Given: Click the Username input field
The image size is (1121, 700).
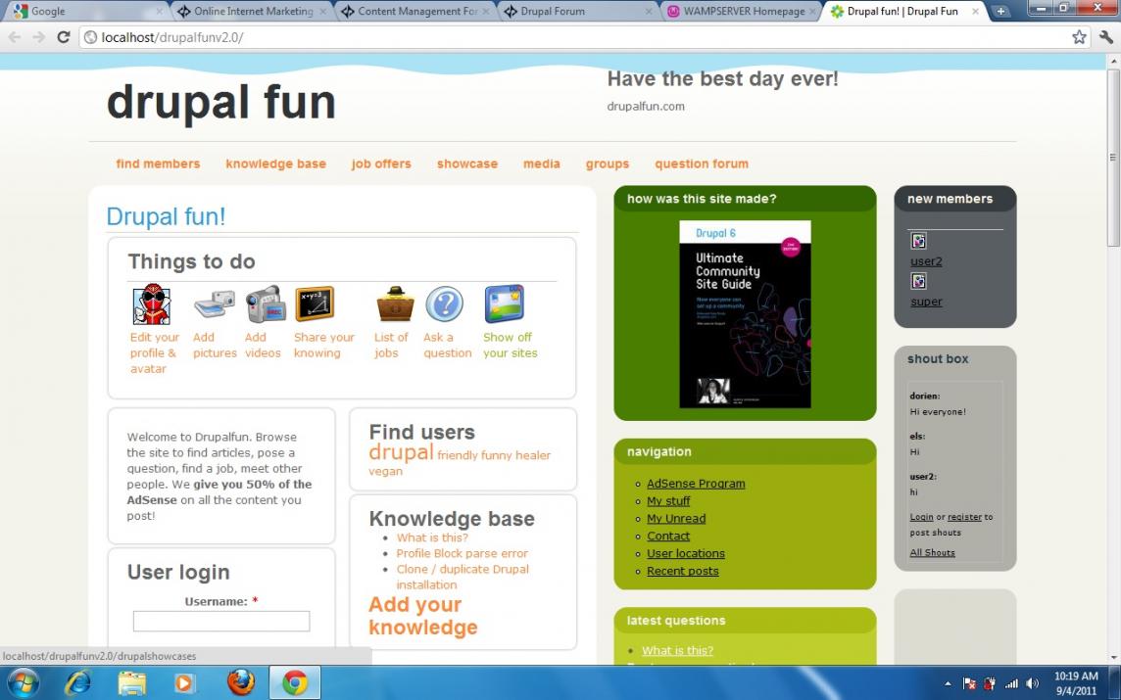Looking at the screenshot, I should [x=221, y=622].
